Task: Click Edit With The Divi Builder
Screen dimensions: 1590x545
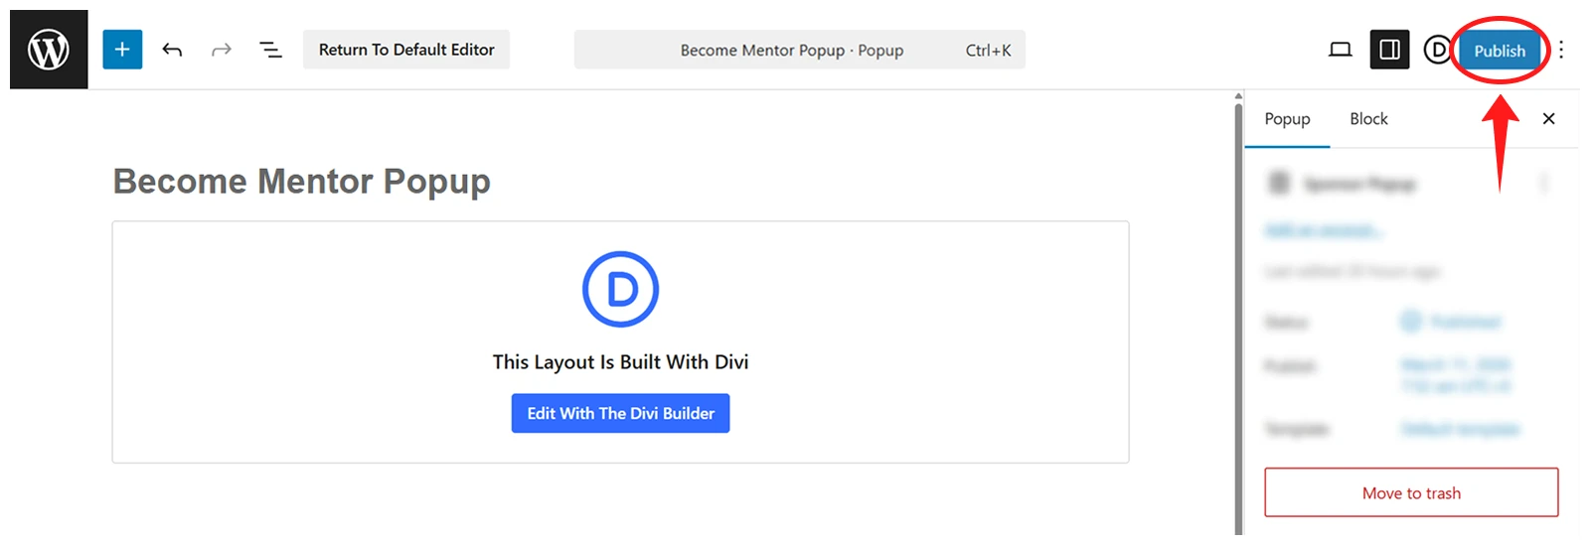Action: (x=620, y=414)
